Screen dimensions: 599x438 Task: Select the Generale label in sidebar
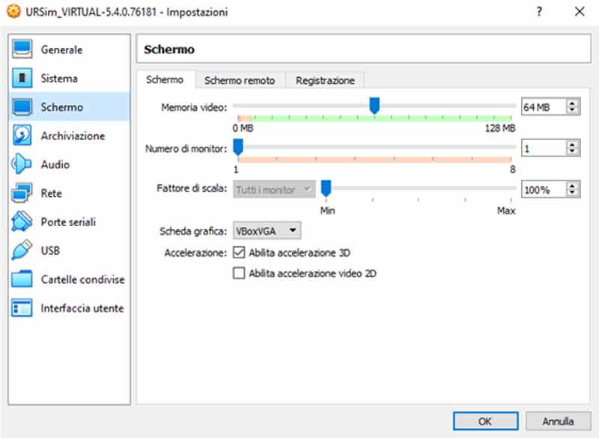click(61, 49)
